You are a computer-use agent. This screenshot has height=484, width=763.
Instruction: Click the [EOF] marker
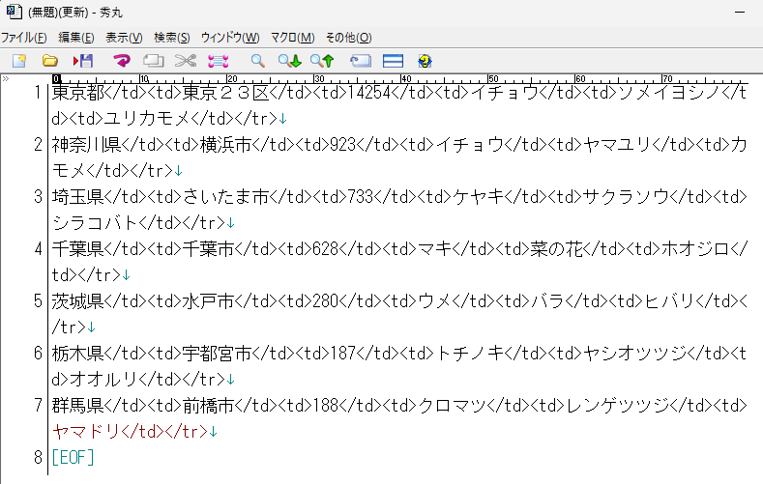click(x=73, y=457)
